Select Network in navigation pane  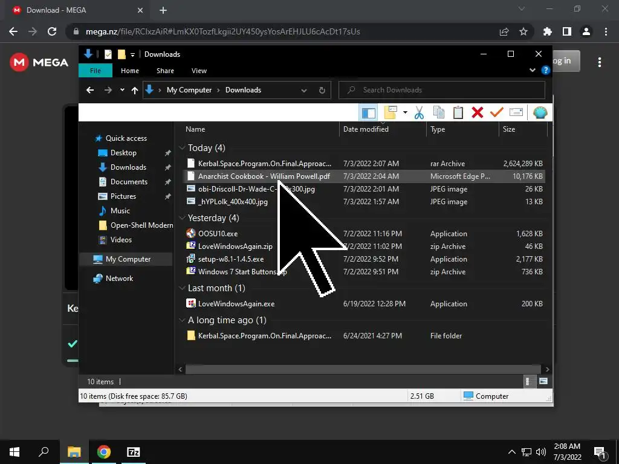(119, 278)
